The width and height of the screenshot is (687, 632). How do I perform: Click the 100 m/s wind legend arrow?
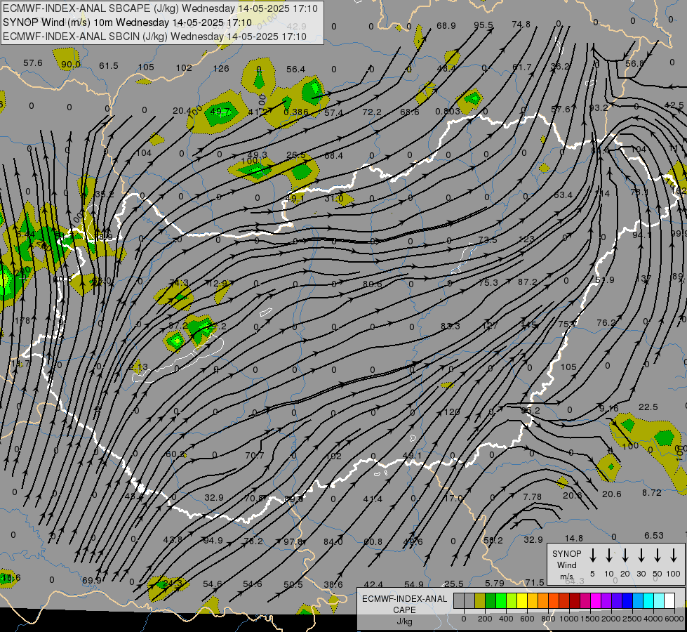click(x=674, y=555)
